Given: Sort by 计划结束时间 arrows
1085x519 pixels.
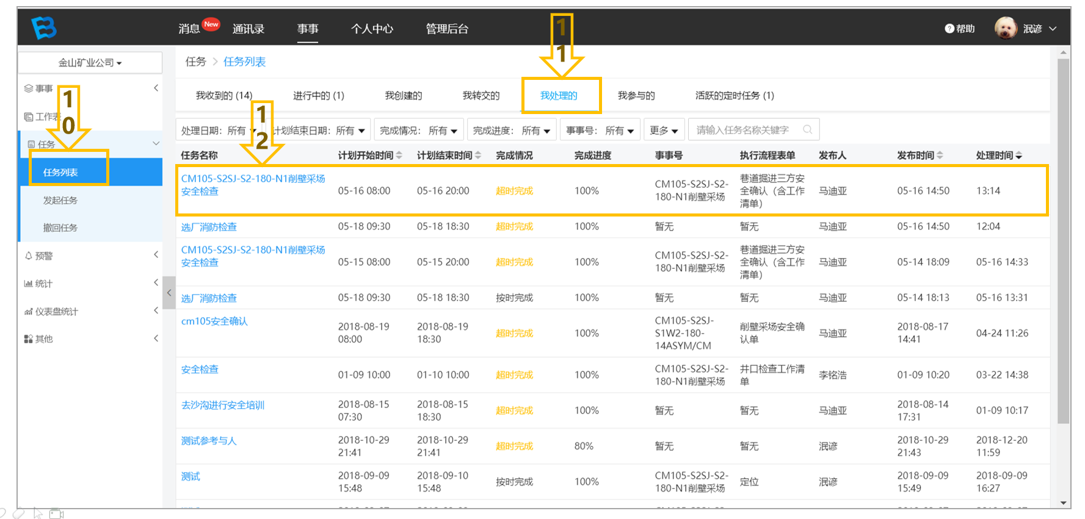Looking at the screenshot, I should (x=478, y=156).
